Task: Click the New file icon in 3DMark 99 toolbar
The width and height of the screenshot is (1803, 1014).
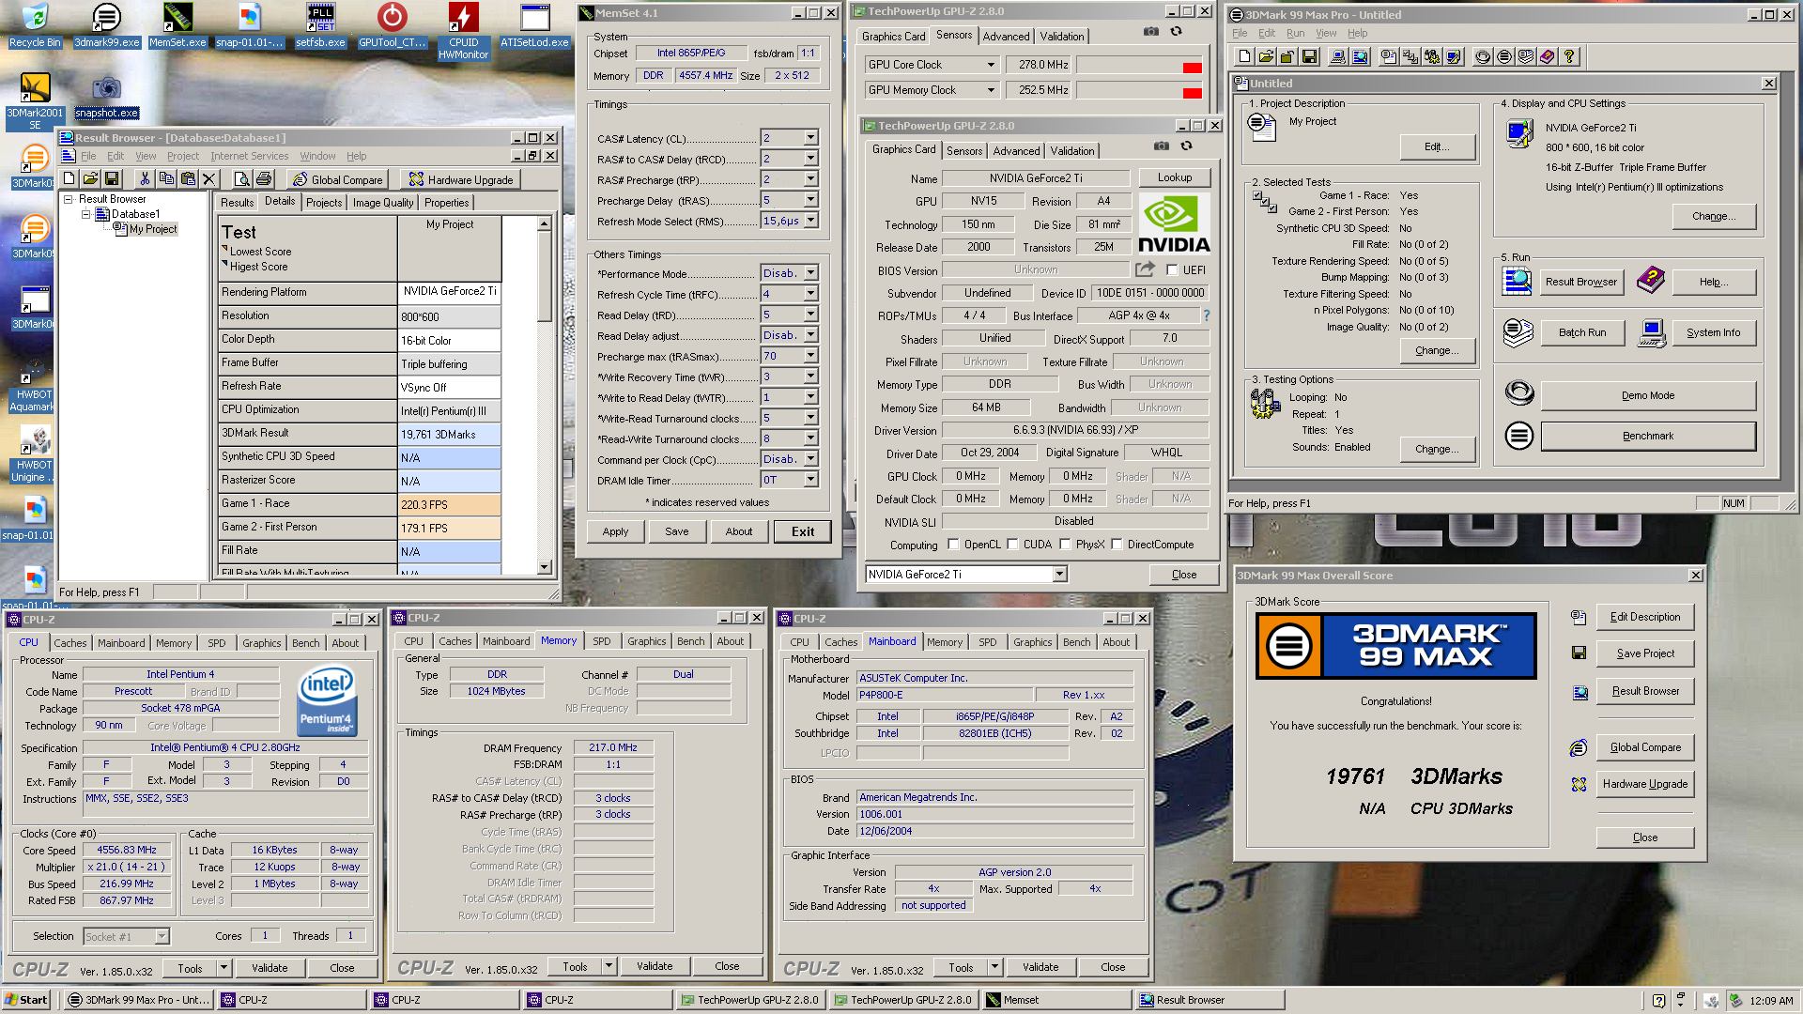Action: [1244, 57]
